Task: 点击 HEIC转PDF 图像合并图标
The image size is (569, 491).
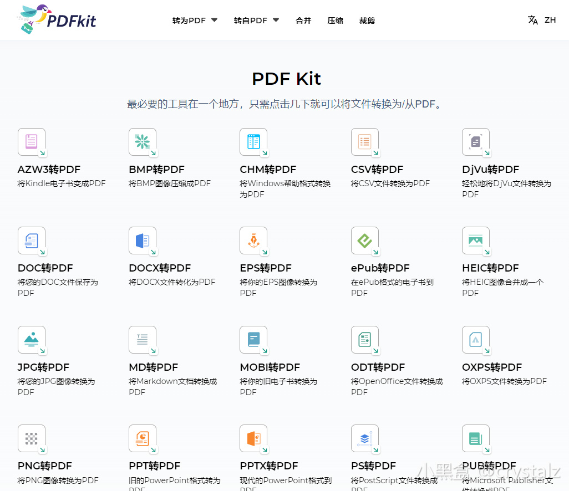Action: point(476,241)
